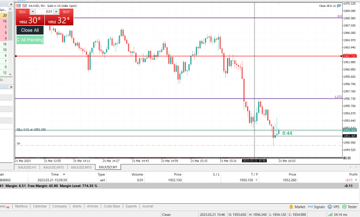Screen dimensions: 360x217
Task: Click the right chart-tab scroll arrow
Action: click(x=356, y=167)
